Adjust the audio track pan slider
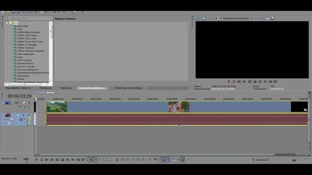Viewport: 312px width, 175px height. tap(10, 123)
